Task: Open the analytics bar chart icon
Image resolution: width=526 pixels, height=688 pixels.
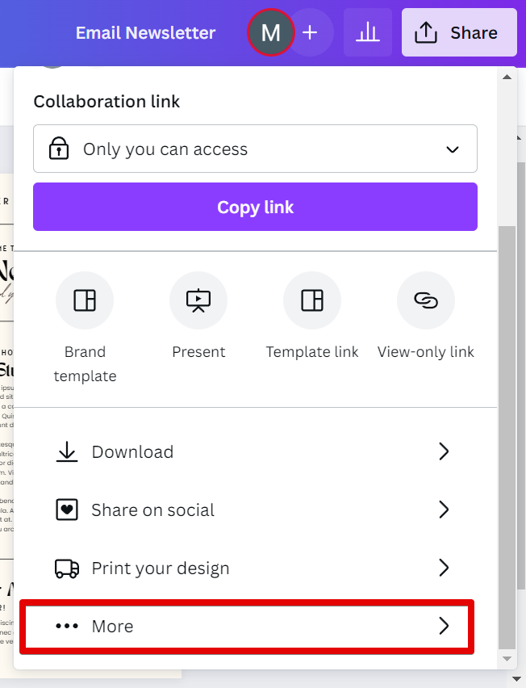Action: (368, 33)
